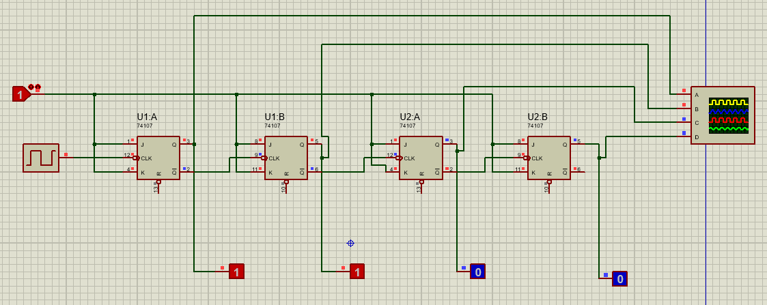Open the oscilloscope instrument
The width and height of the screenshot is (767, 305).
pos(723,115)
